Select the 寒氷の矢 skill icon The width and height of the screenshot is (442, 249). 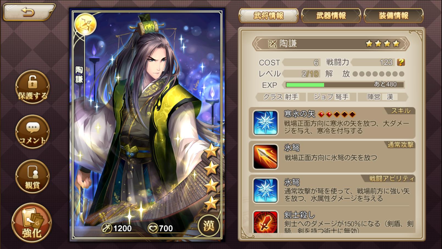tap(265, 122)
